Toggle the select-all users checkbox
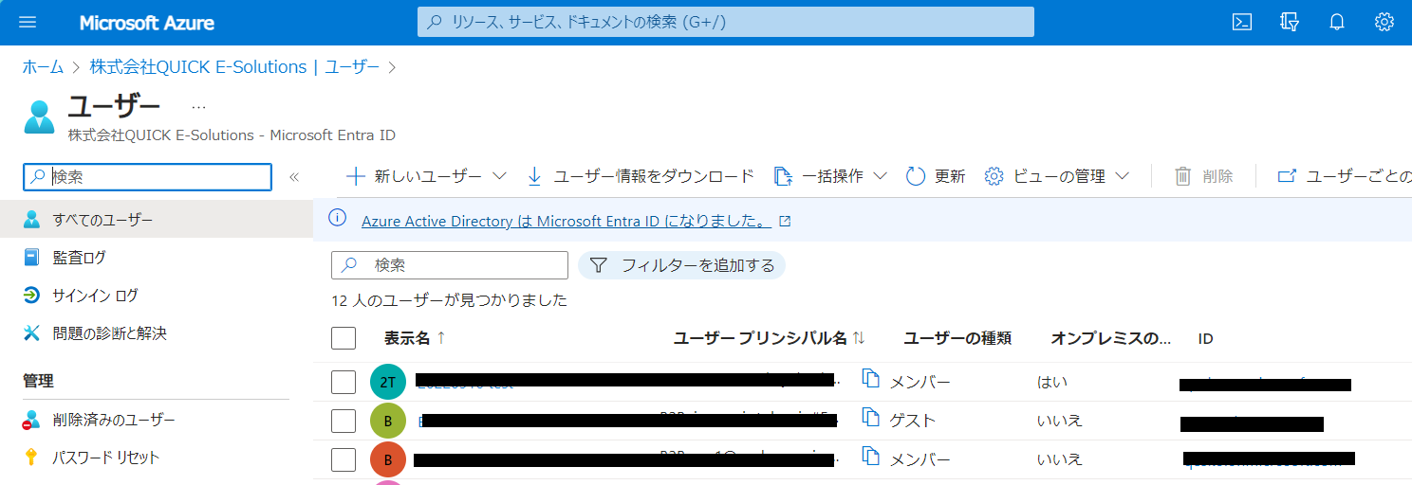 pos(344,338)
